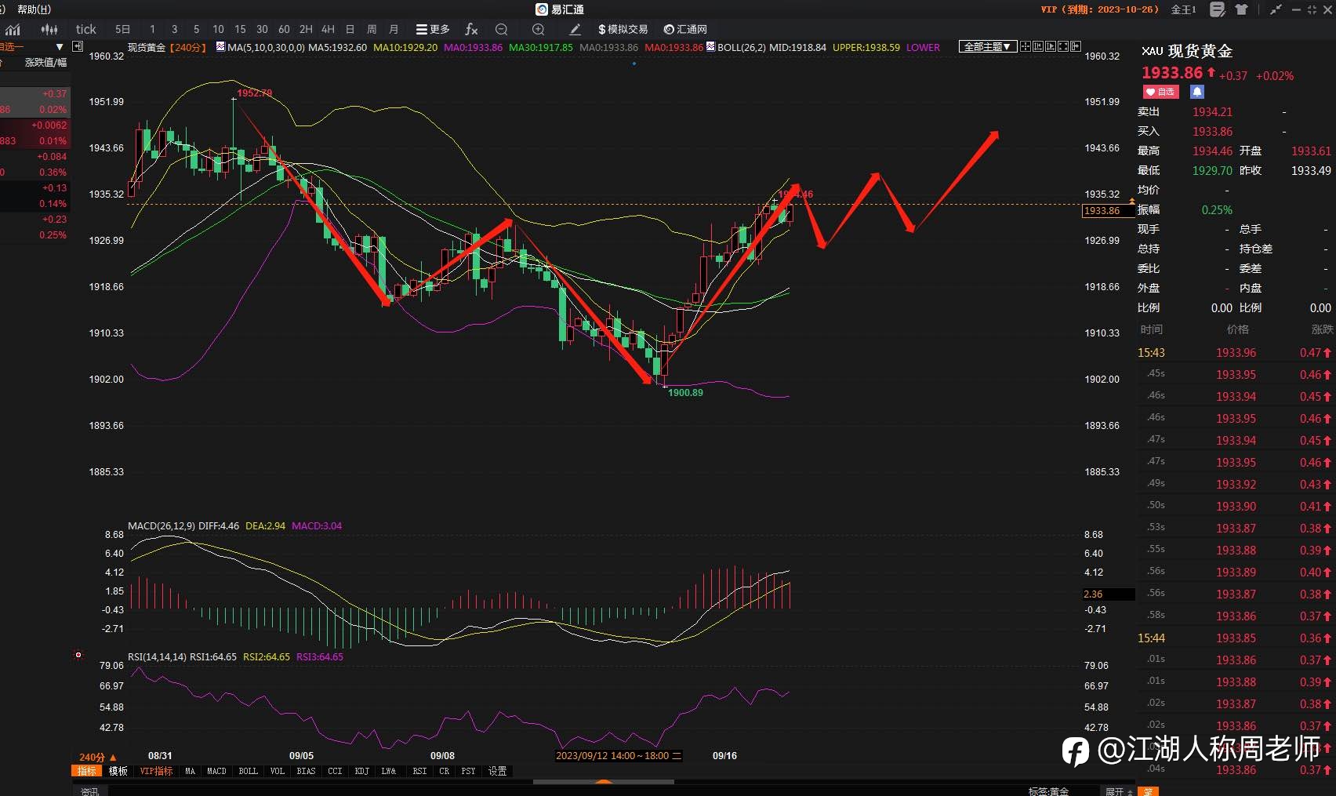Select the 1 minute period
Viewport: 1336px width, 796px height.
point(152,29)
